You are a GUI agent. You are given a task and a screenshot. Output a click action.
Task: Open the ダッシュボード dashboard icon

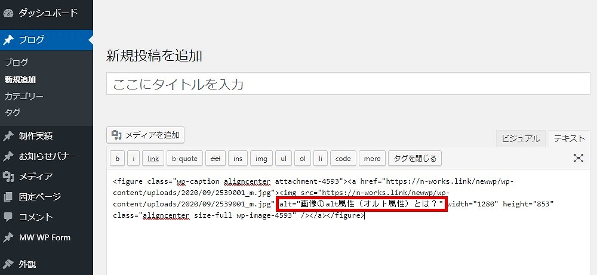pyautogui.click(x=8, y=13)
